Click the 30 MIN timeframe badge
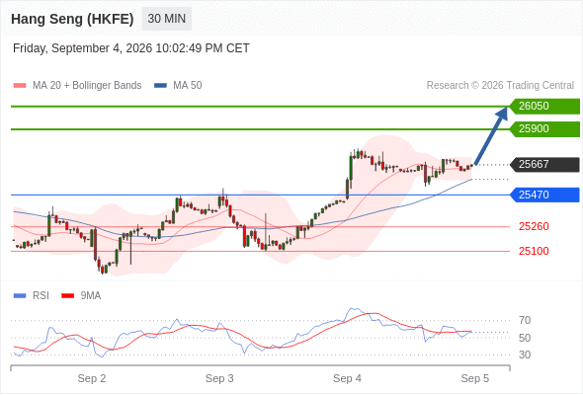The image size is (583, 395). (x=167, y=19)
